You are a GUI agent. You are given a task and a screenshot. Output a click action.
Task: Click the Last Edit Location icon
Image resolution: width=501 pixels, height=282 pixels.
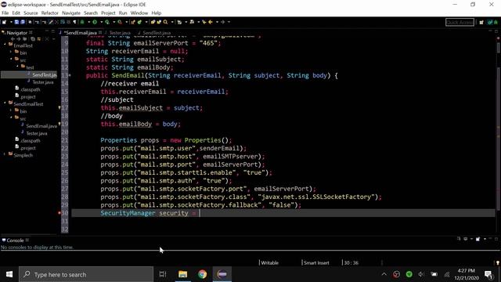coord(204,22)
